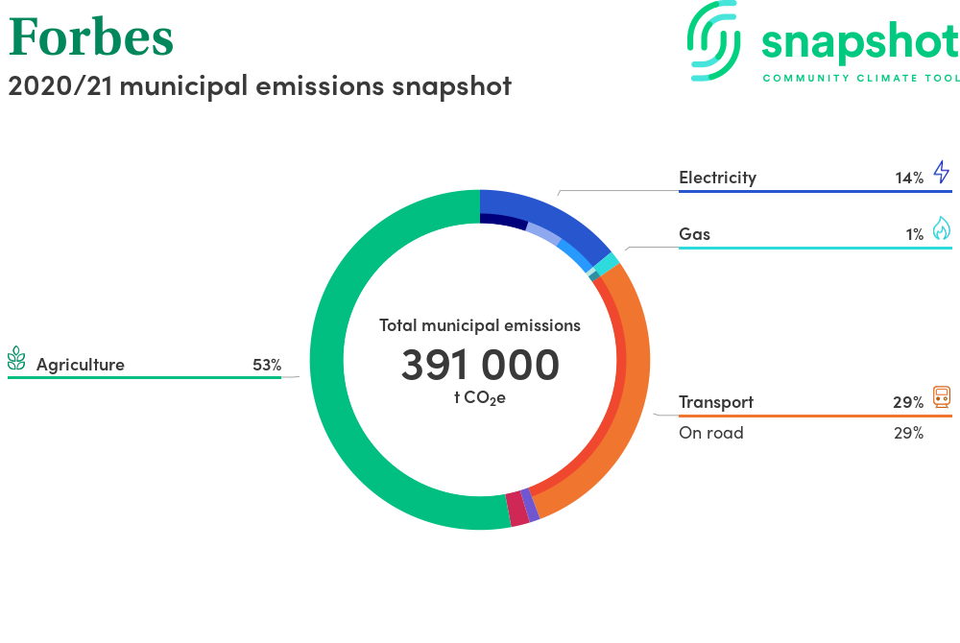Image resolution: width=960 pixels, height=643 pixels.
Task: Click the Snapshot fingerprint logo icon
Action: pyautogui.click(x=714, y=41)
